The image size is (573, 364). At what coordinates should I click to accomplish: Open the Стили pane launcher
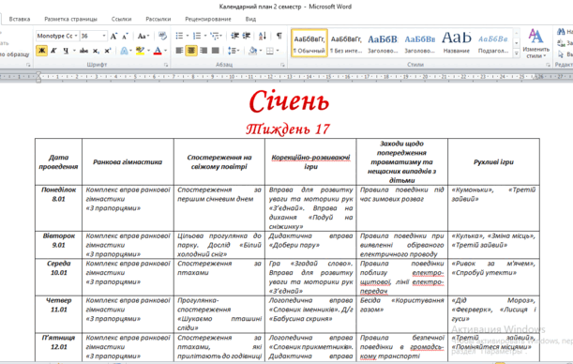(548, 65)
